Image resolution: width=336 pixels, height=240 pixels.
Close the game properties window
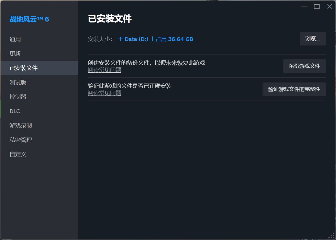point(330,7)
